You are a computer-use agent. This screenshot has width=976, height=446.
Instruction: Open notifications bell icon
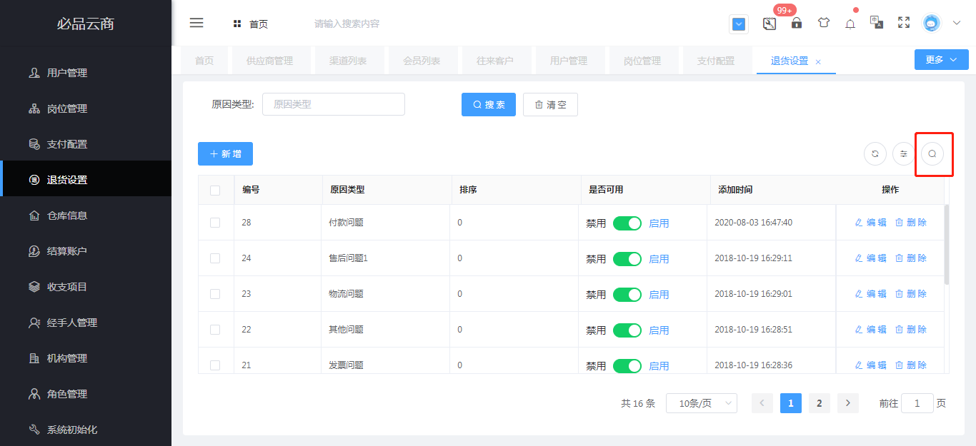(850, 24)
